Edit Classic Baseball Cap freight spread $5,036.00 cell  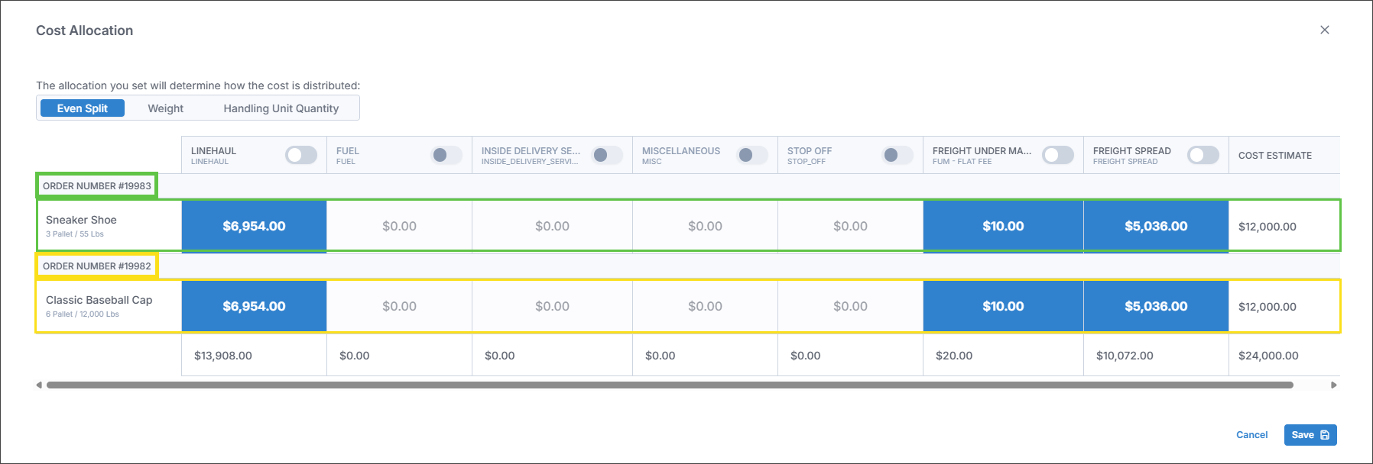(x=1156, y=306)
